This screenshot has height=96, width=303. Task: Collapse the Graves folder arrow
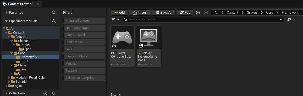coord(9,37)
